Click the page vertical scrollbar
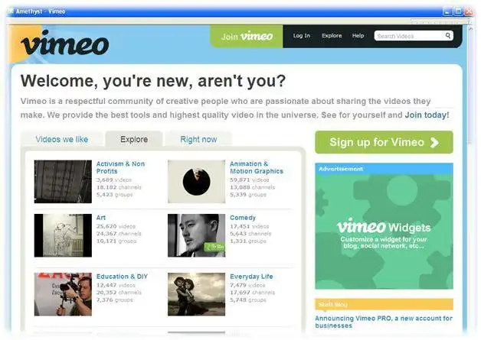The width and height of the screenshot is (481, 340). click(x=471, y=180)
